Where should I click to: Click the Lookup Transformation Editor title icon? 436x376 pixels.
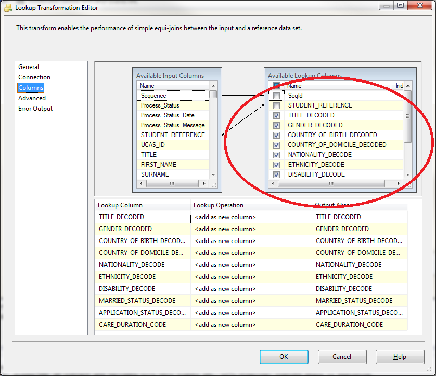click(8, 8)
